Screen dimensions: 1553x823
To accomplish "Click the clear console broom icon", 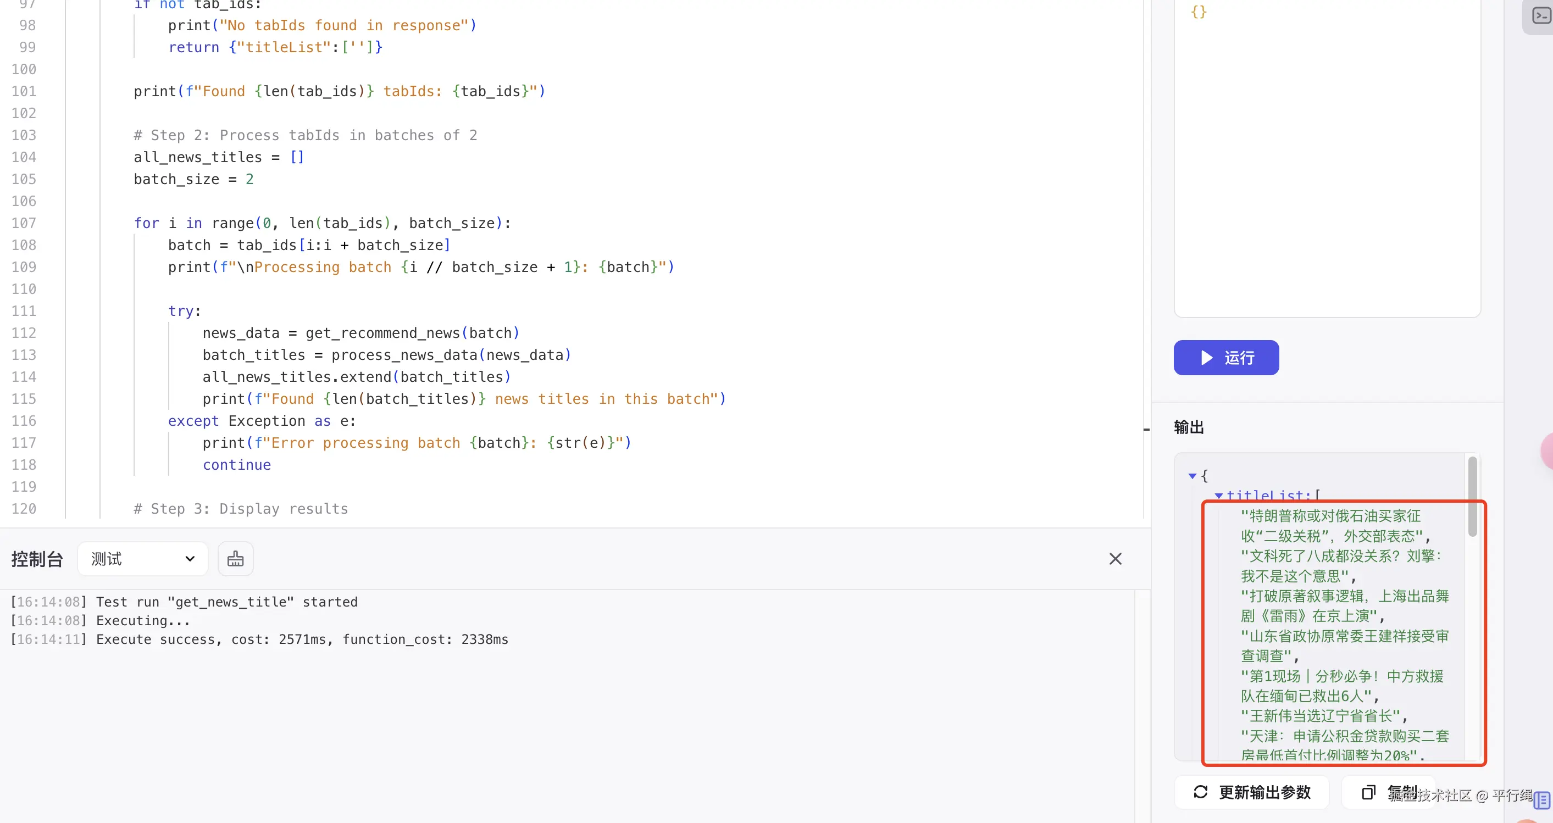I will pyautogui.click(x=235, y=559).
